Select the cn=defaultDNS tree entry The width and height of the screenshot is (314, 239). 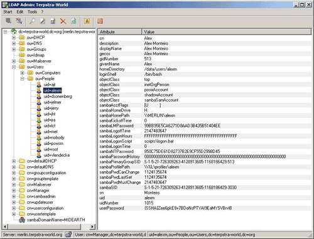pyautogui.click(x=40, y=167)
